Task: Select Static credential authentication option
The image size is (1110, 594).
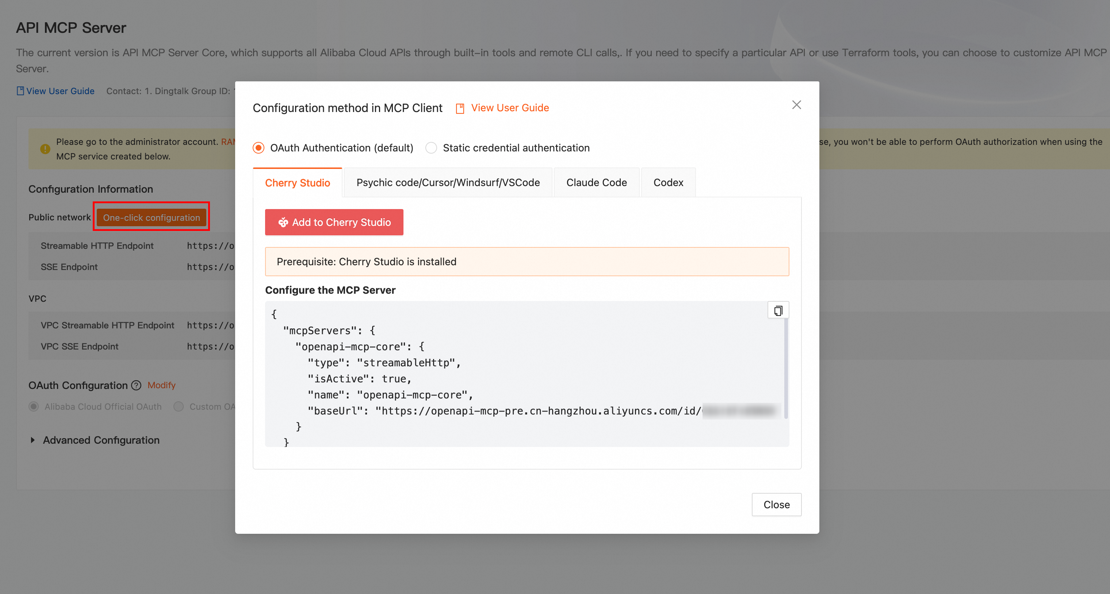Action: pos(431,148)
